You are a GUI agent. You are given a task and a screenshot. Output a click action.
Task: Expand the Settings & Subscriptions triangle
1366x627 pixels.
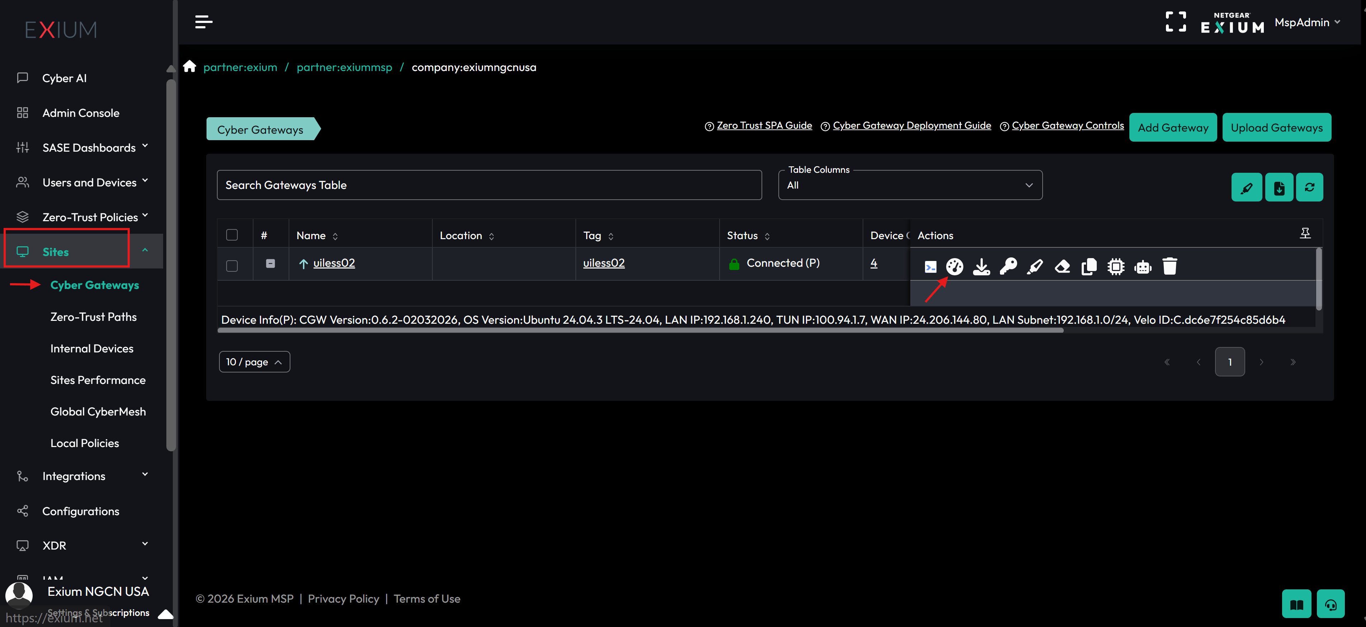[166, 614]
